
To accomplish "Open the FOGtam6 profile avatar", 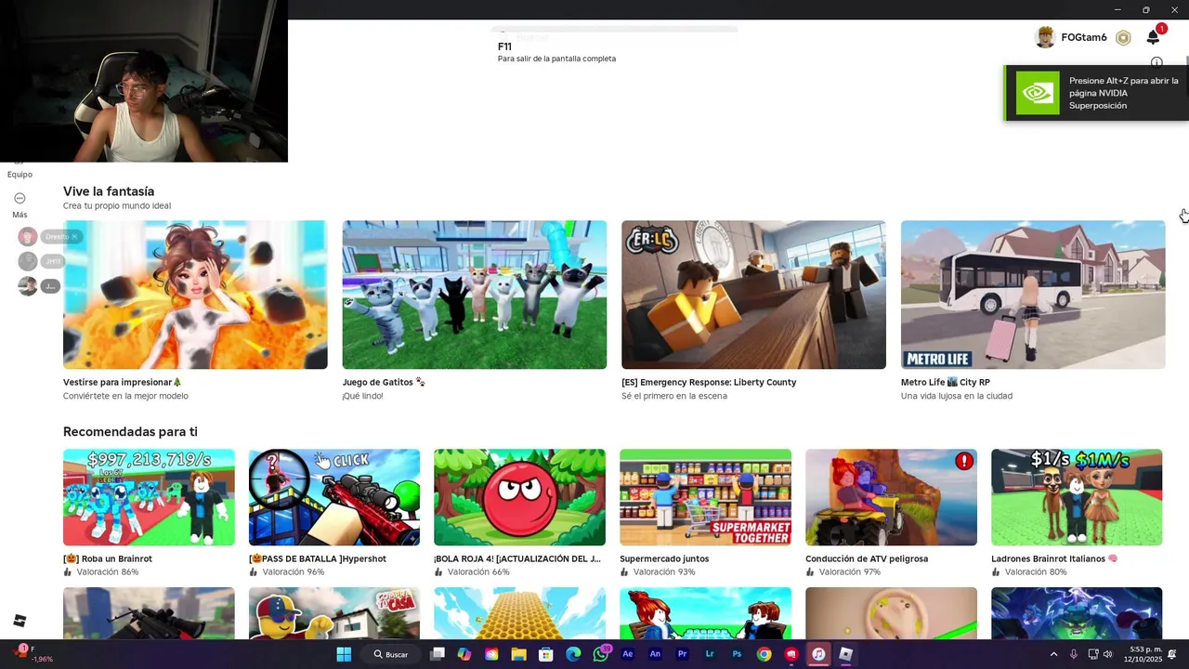I will 1046,37.
